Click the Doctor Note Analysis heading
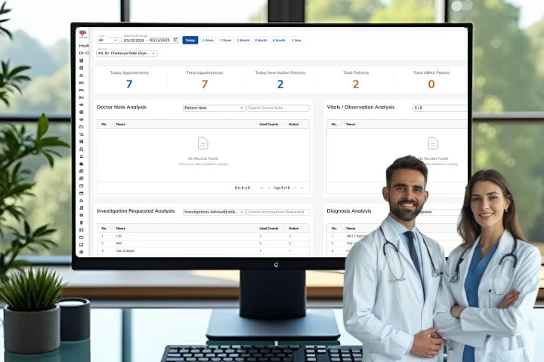The width and height of the screenshot is (544, 362). [x=122, y=107]
